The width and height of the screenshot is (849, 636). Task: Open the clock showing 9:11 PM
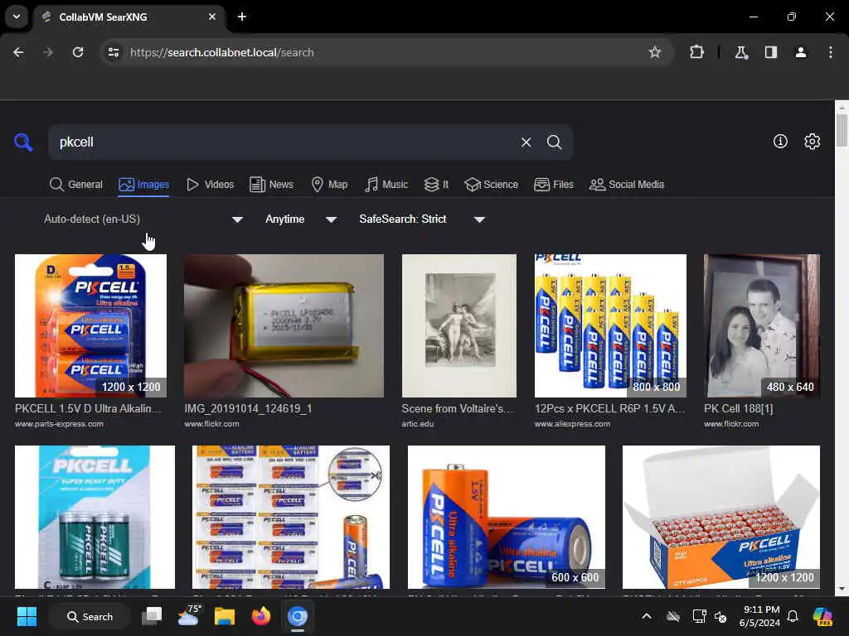[759, 616]
